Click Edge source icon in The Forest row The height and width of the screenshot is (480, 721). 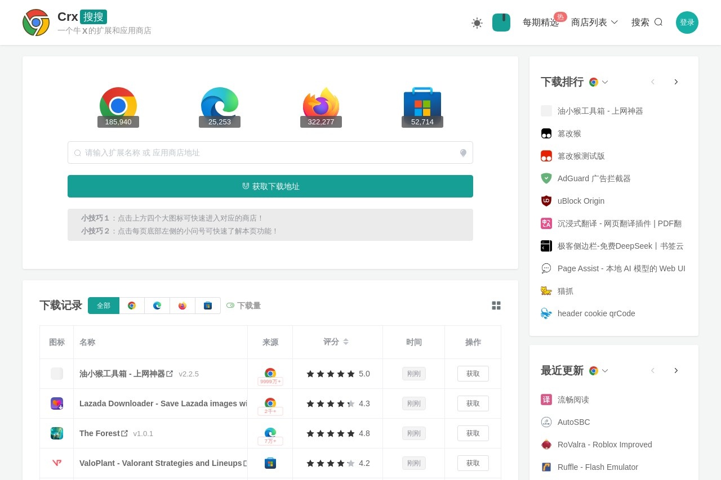pyautogui.click(x=270, y=433)
